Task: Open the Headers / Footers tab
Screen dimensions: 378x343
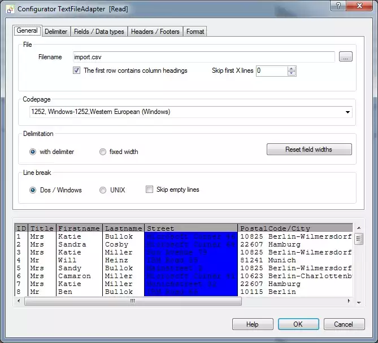Action: pos(155,32)
